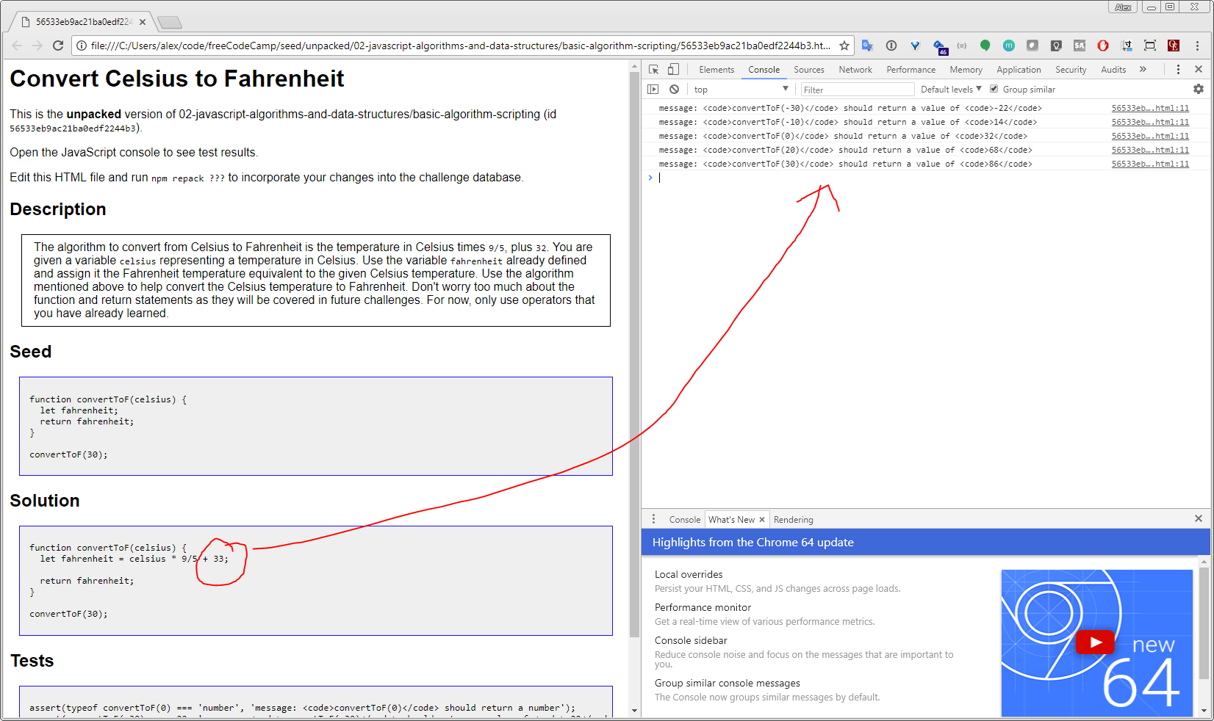Click the grey shield extension icon
The width and height of the screenshot is (1214, 721).
1032,46
